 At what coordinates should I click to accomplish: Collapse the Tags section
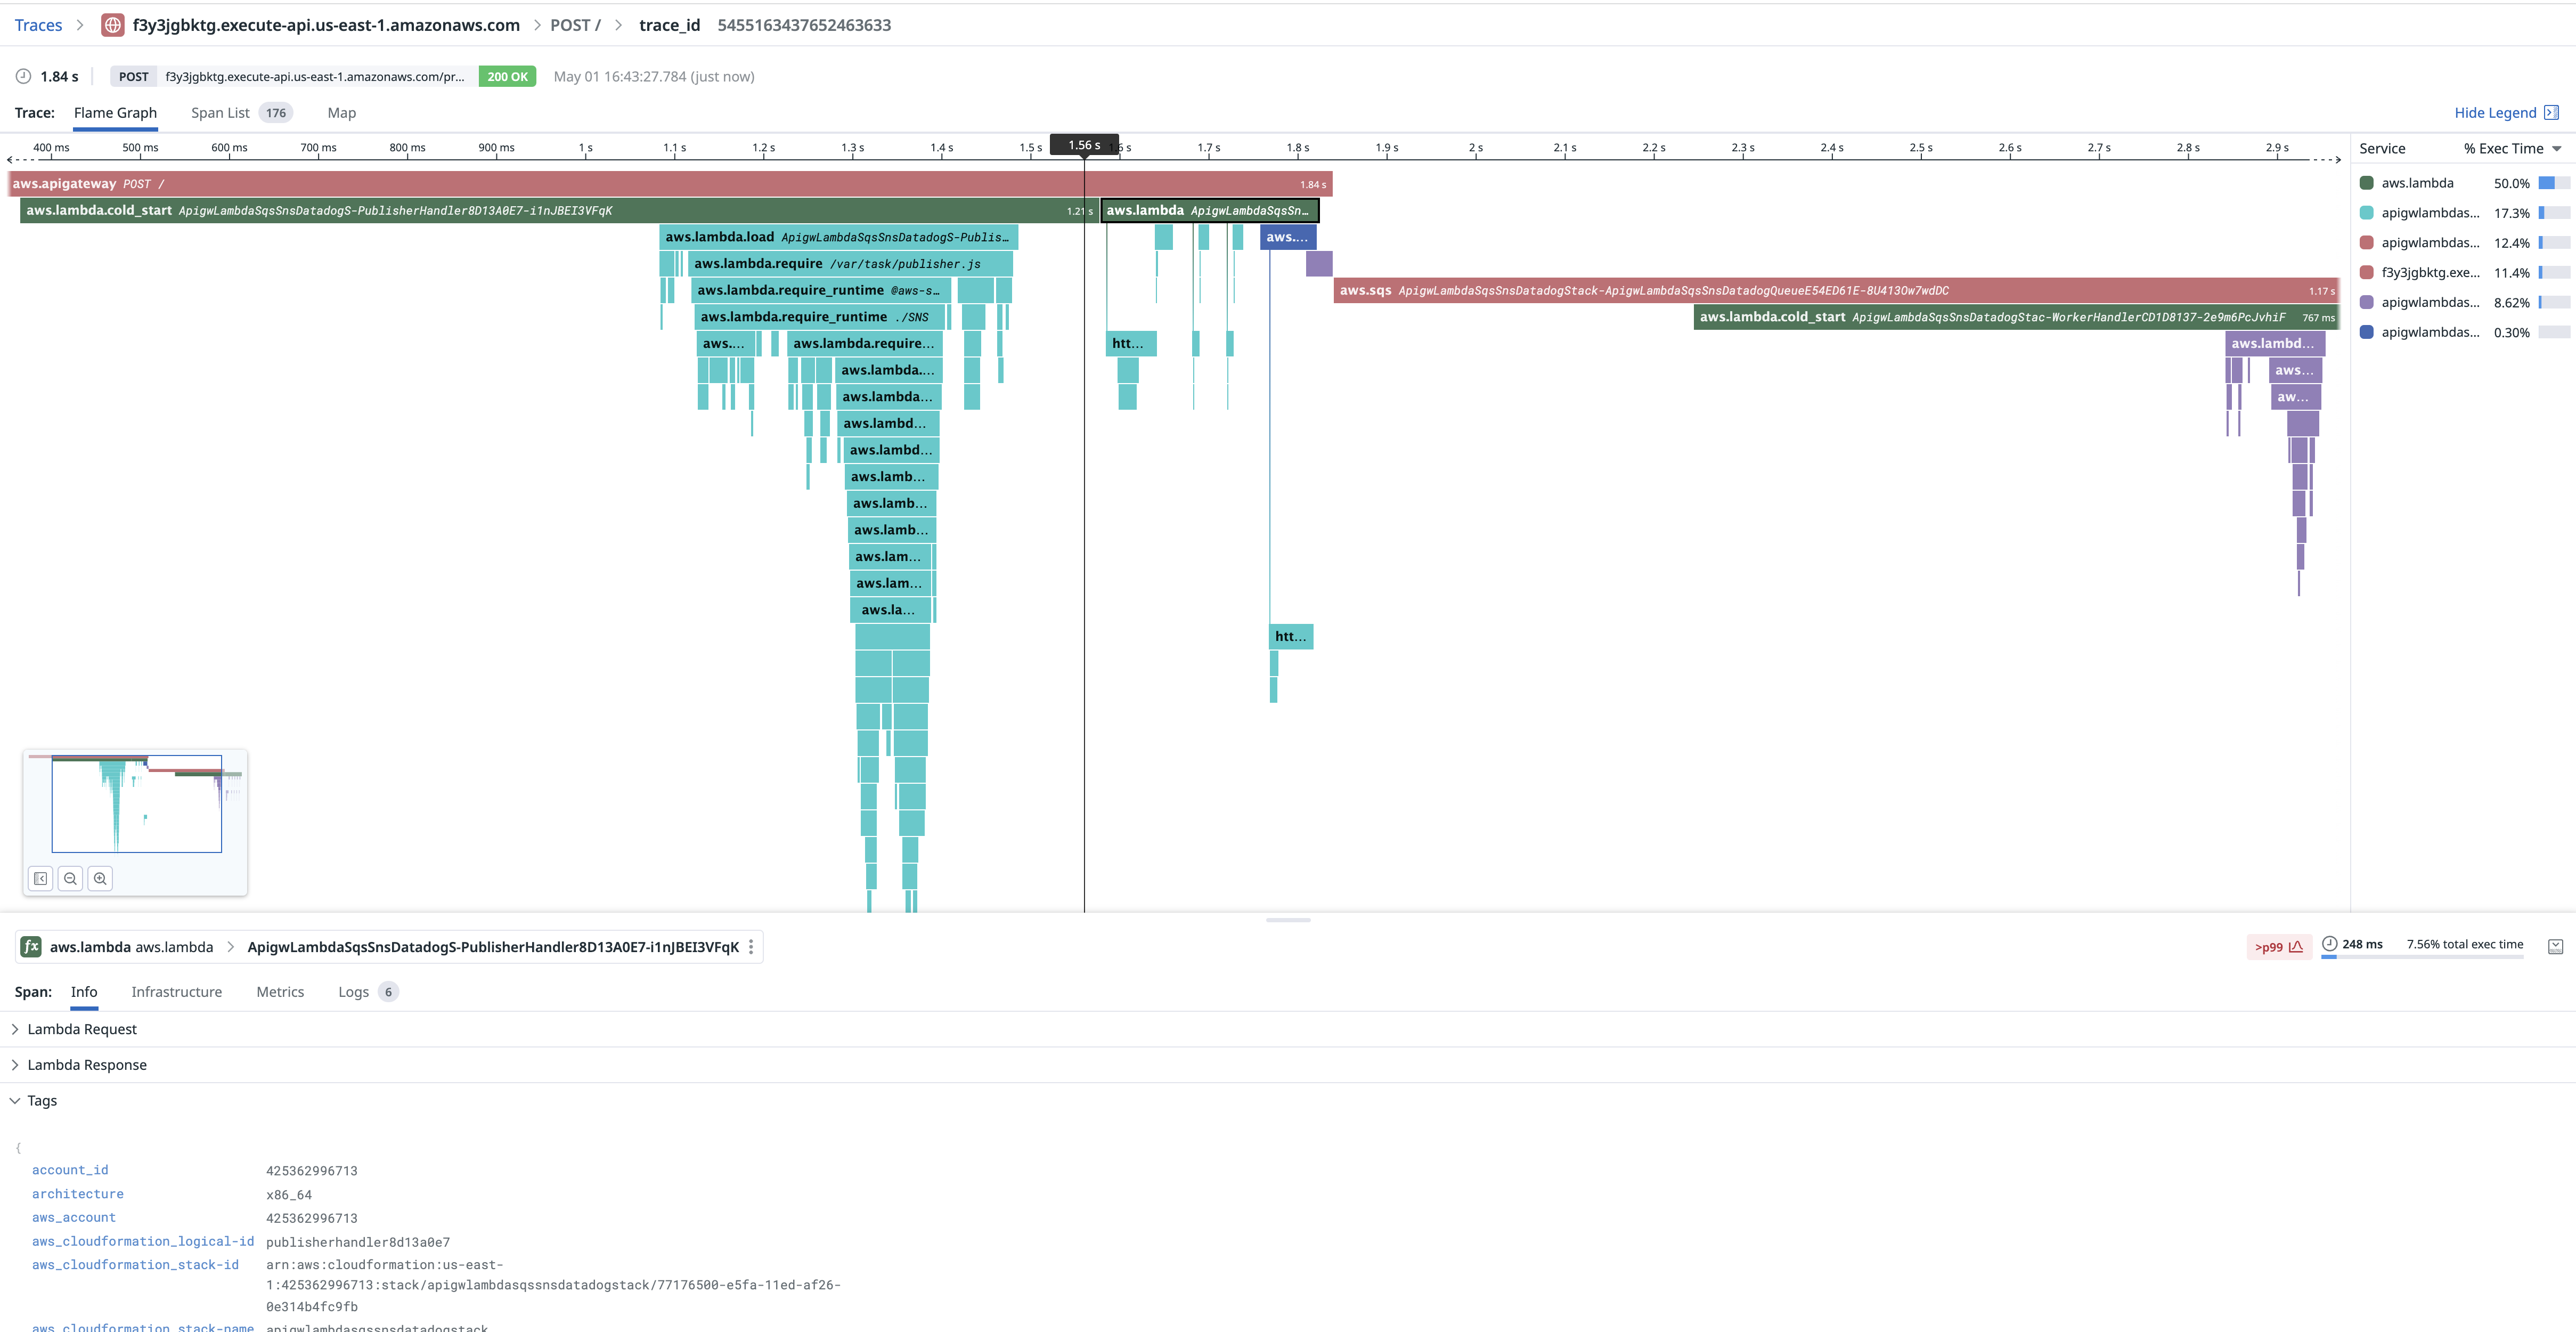click(34, 1100)
